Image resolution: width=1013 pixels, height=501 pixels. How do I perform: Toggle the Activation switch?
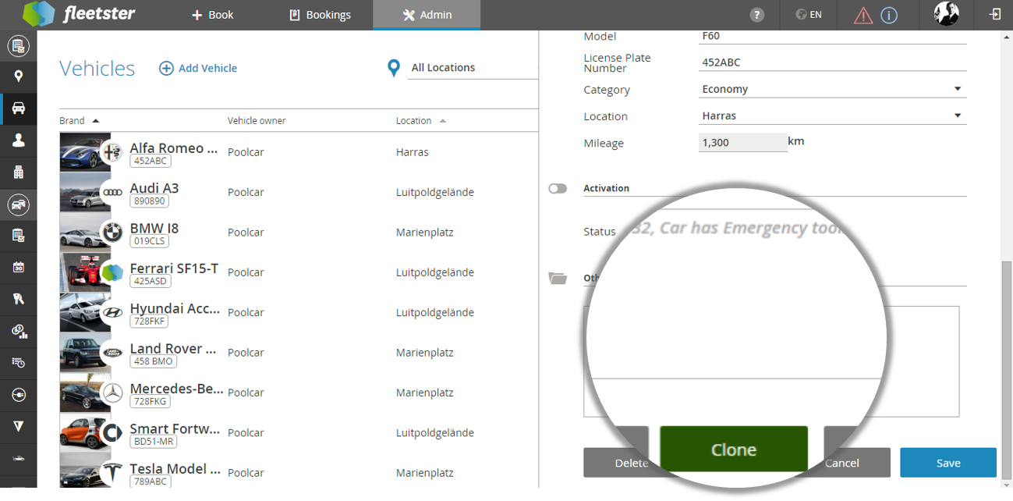click(x=558, y=188)
